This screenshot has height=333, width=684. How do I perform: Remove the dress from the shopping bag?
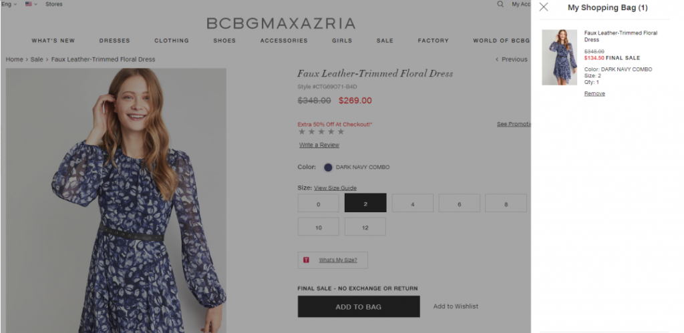(594, 93)
